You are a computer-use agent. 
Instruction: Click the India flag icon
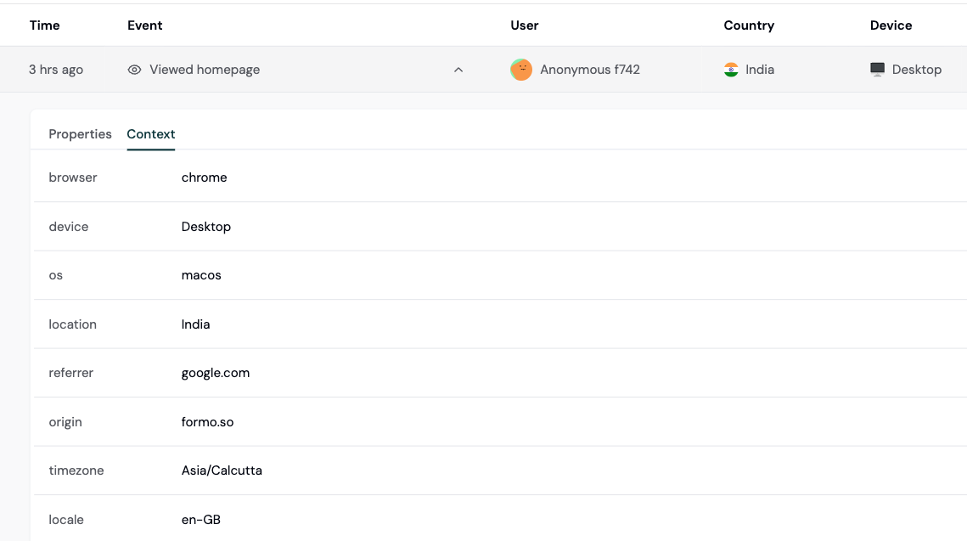click(730, 69)
